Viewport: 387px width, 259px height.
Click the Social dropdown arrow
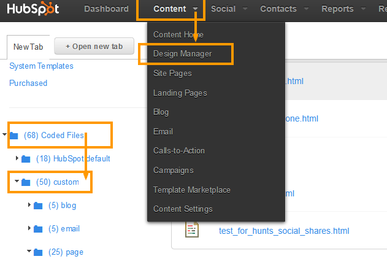[245, 9]
